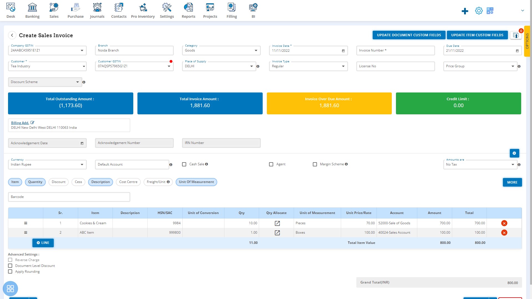Open the user menu chevron at top right
The width and height of the screenshot is (532, 299).
[x=523, y=11]
